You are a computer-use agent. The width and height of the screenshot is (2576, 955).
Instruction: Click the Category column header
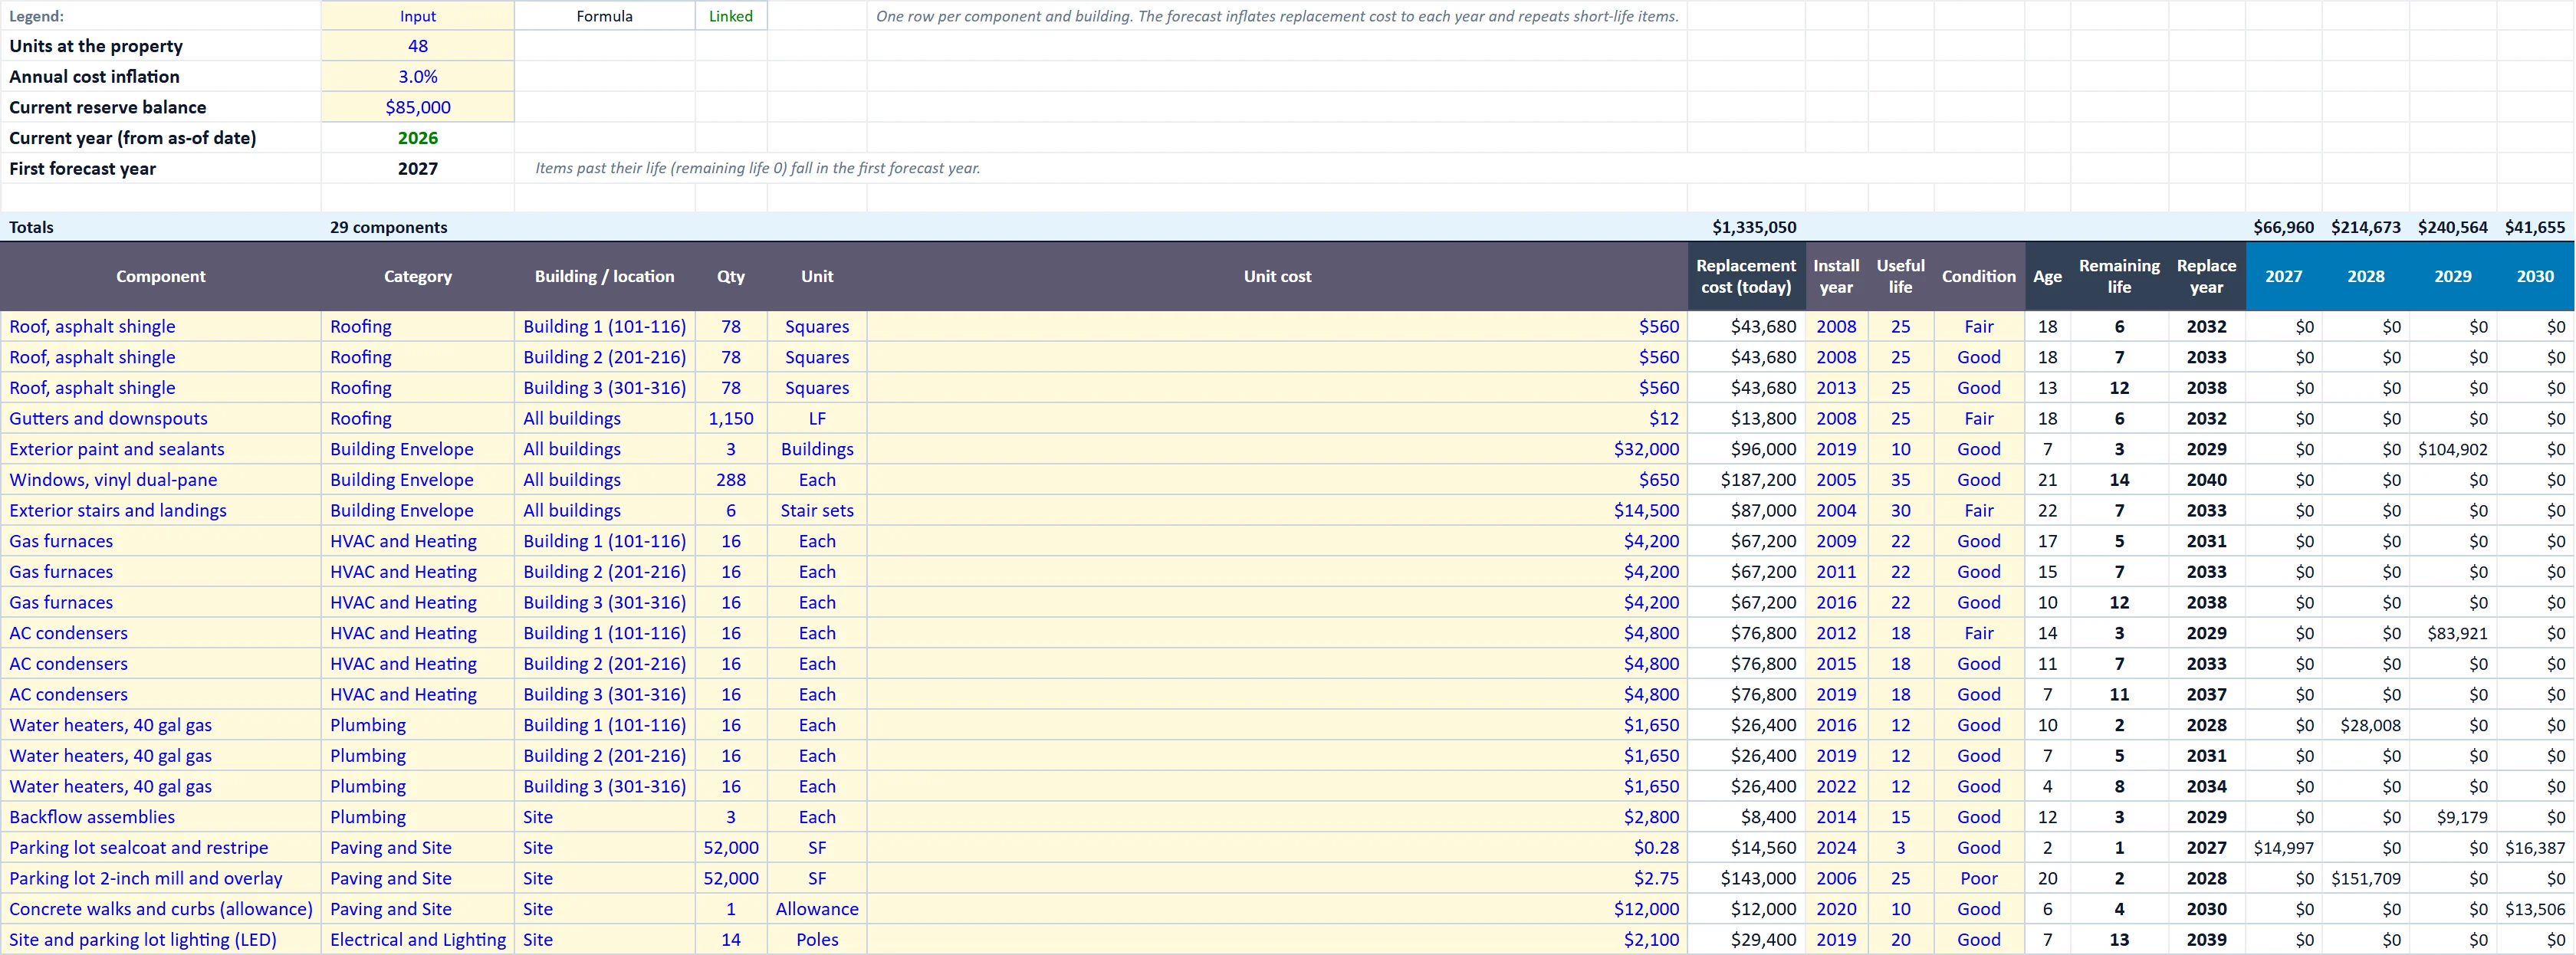point(417,276)
